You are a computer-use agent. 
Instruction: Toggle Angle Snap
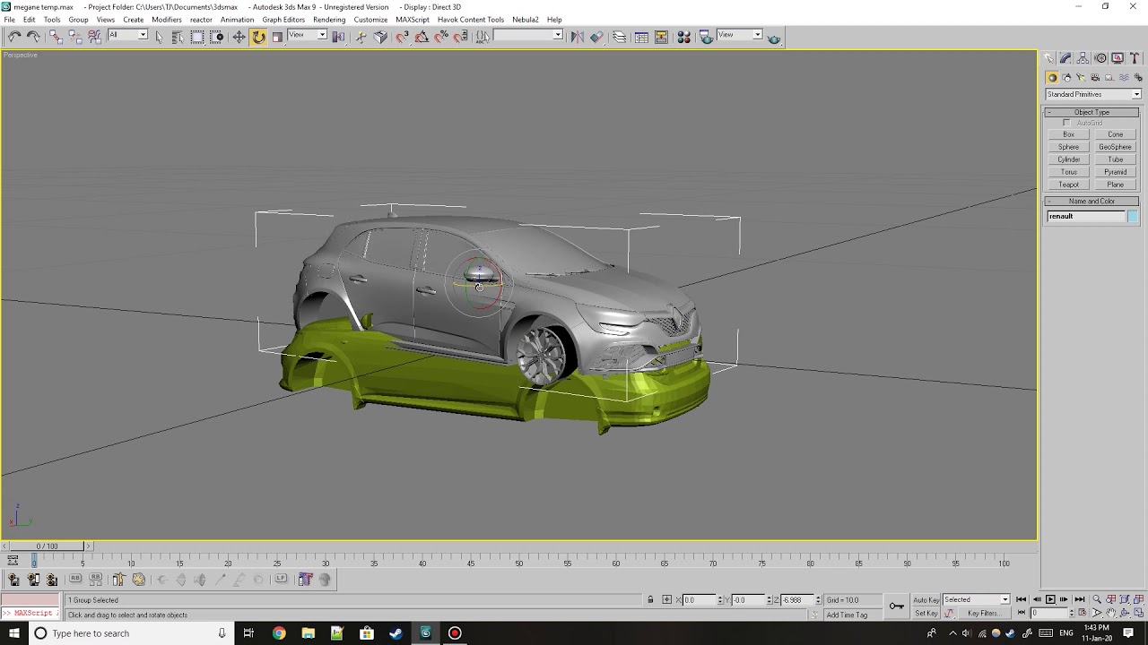[422, 37]
